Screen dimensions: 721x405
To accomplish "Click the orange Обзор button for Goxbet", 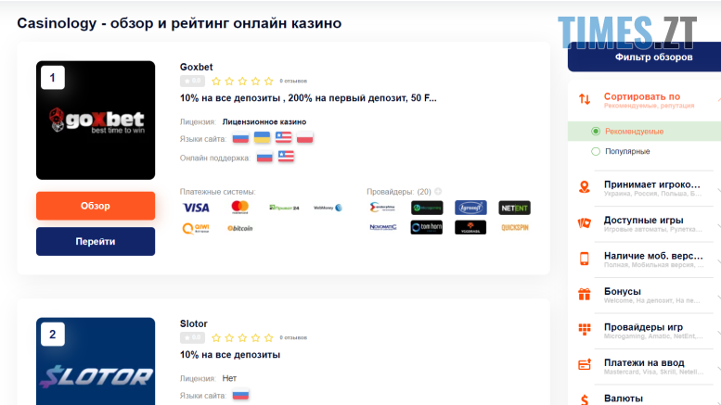I will tap(96, 206).
